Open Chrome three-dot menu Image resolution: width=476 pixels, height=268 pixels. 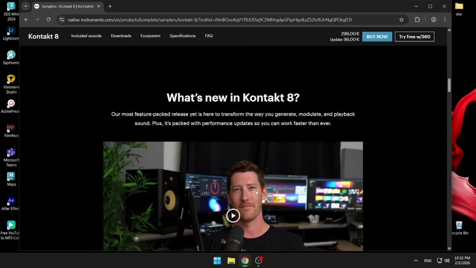445,20
